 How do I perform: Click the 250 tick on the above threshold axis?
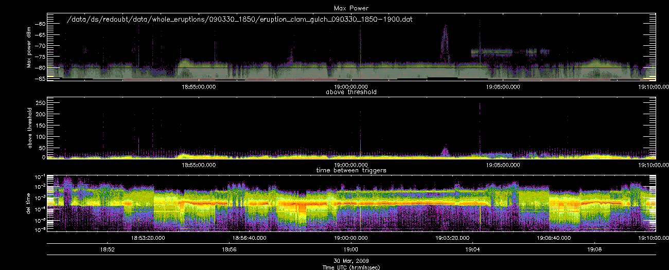pyautogui.click(x=41, y=103)
